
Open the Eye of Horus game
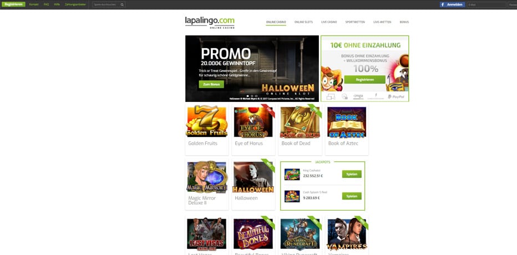[253, 121]
